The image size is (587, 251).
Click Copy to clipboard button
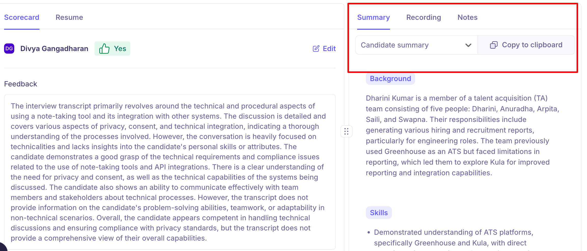pos(526,45)
